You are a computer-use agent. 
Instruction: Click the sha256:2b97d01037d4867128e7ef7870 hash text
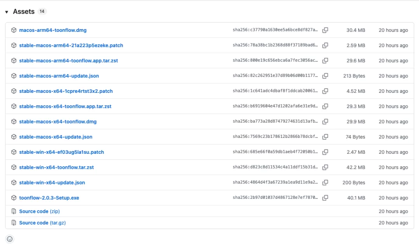coord(275,198)
